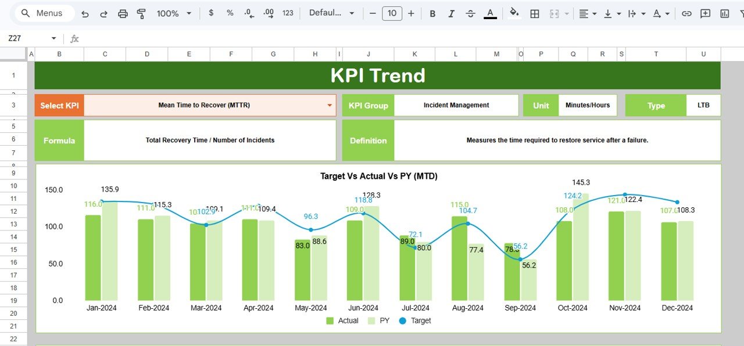744x346 pixels.
Task: Click the Paint format tool
Action: point(141,13)
